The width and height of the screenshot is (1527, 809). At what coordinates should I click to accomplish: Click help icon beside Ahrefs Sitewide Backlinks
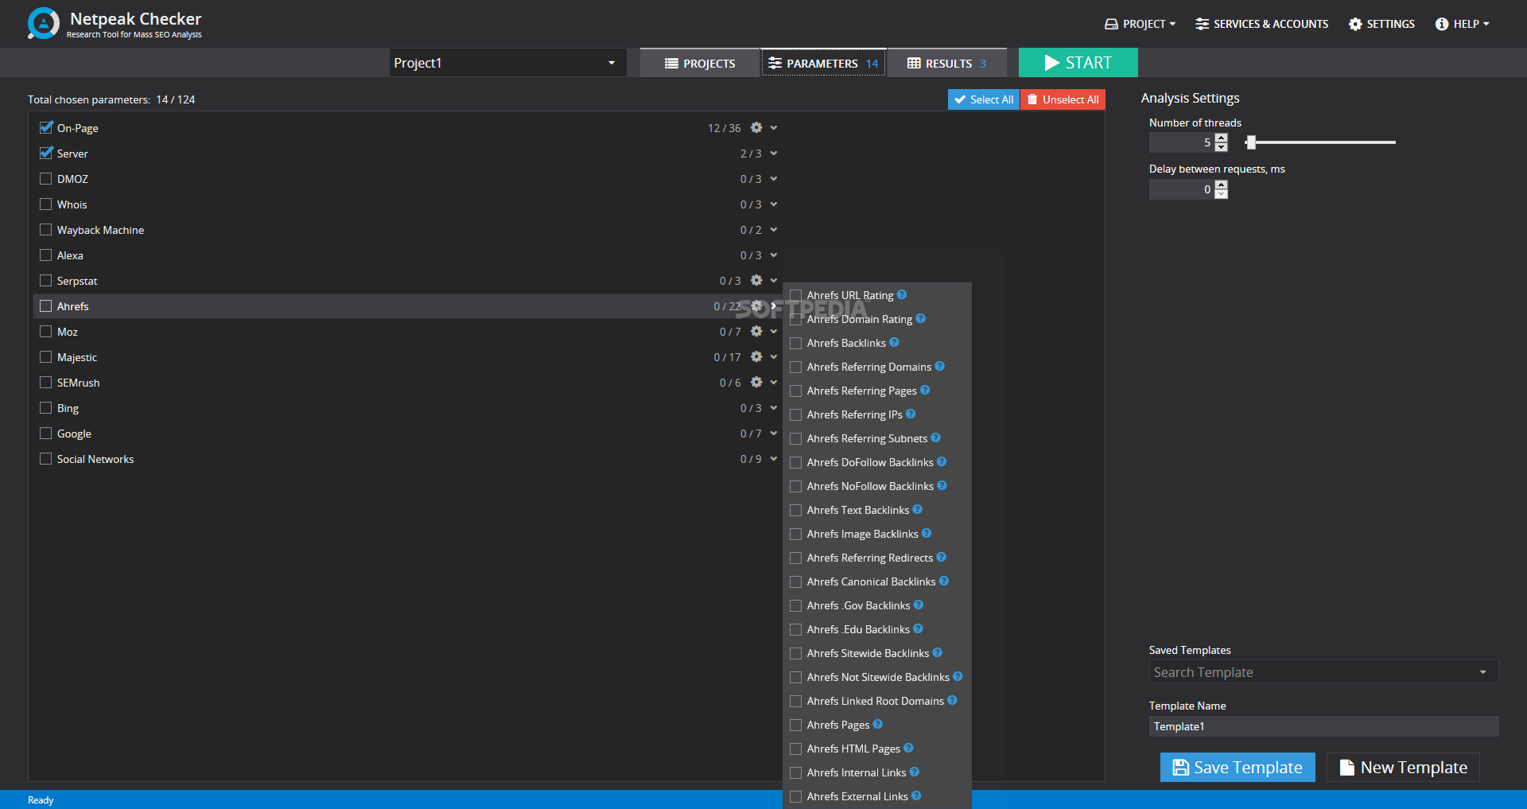(x=937, y=652)
